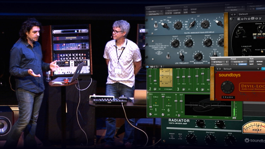The width and height of the screenshot is (265, 149).
Task: Click the MEQ-5 dip frequency selector knob
Action: pos(192,24)
